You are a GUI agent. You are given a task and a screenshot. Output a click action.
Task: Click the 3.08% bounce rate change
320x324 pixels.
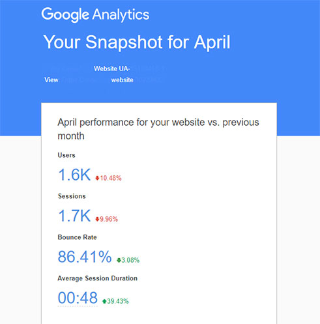[130, 260]
